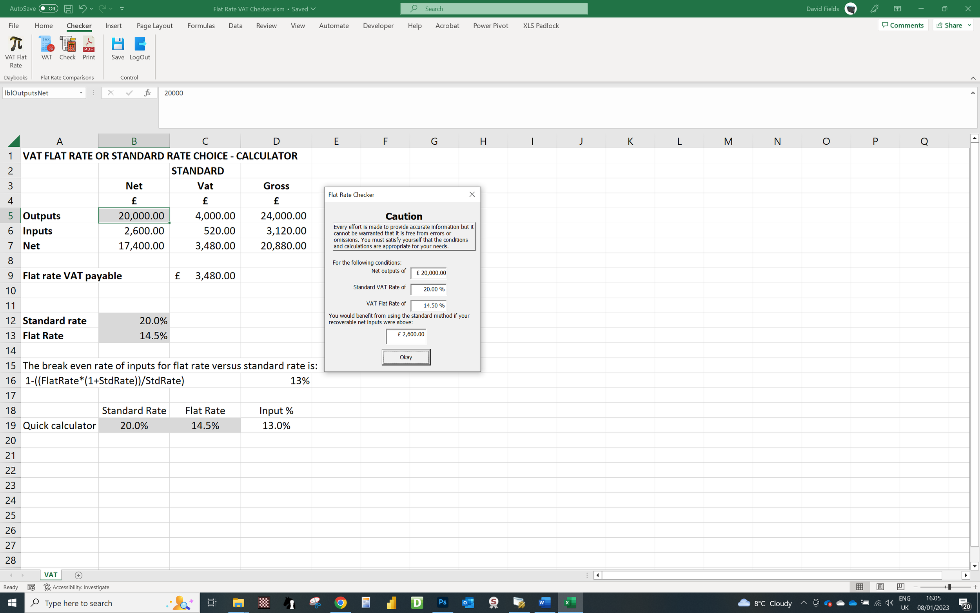Switch to Page Layout view in status bar

pyautogui.click(x=880, y=587)
